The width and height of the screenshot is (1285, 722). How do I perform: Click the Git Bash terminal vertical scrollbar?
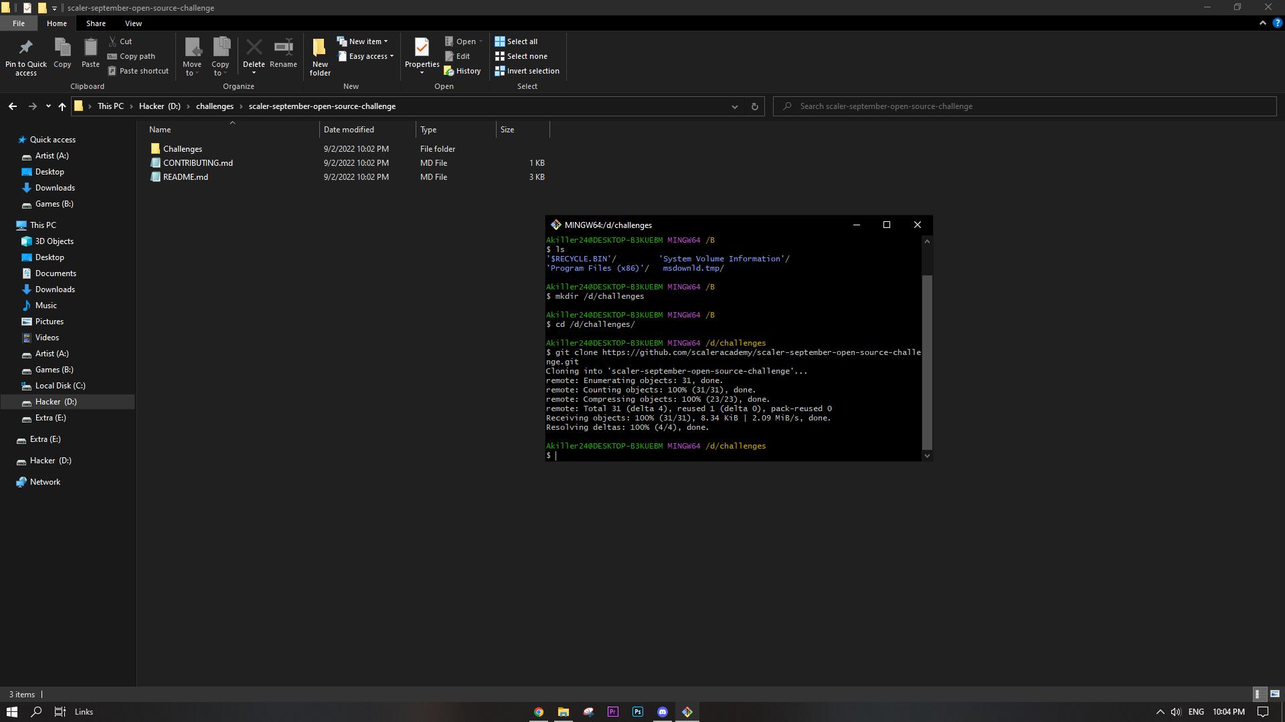927,361
